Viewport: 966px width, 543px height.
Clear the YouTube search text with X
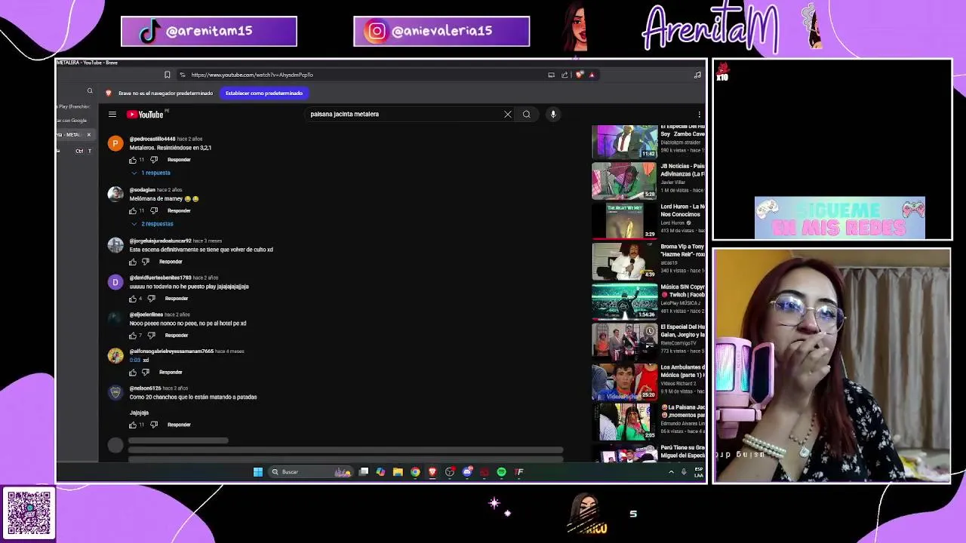coord(508,115)
